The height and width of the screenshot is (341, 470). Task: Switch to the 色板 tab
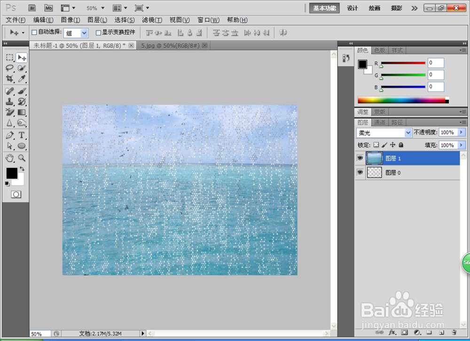pyautogui.click(x=380, y=50)
